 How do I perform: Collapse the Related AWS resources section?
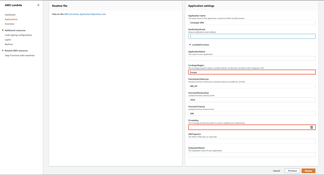[x=3, y=51]
